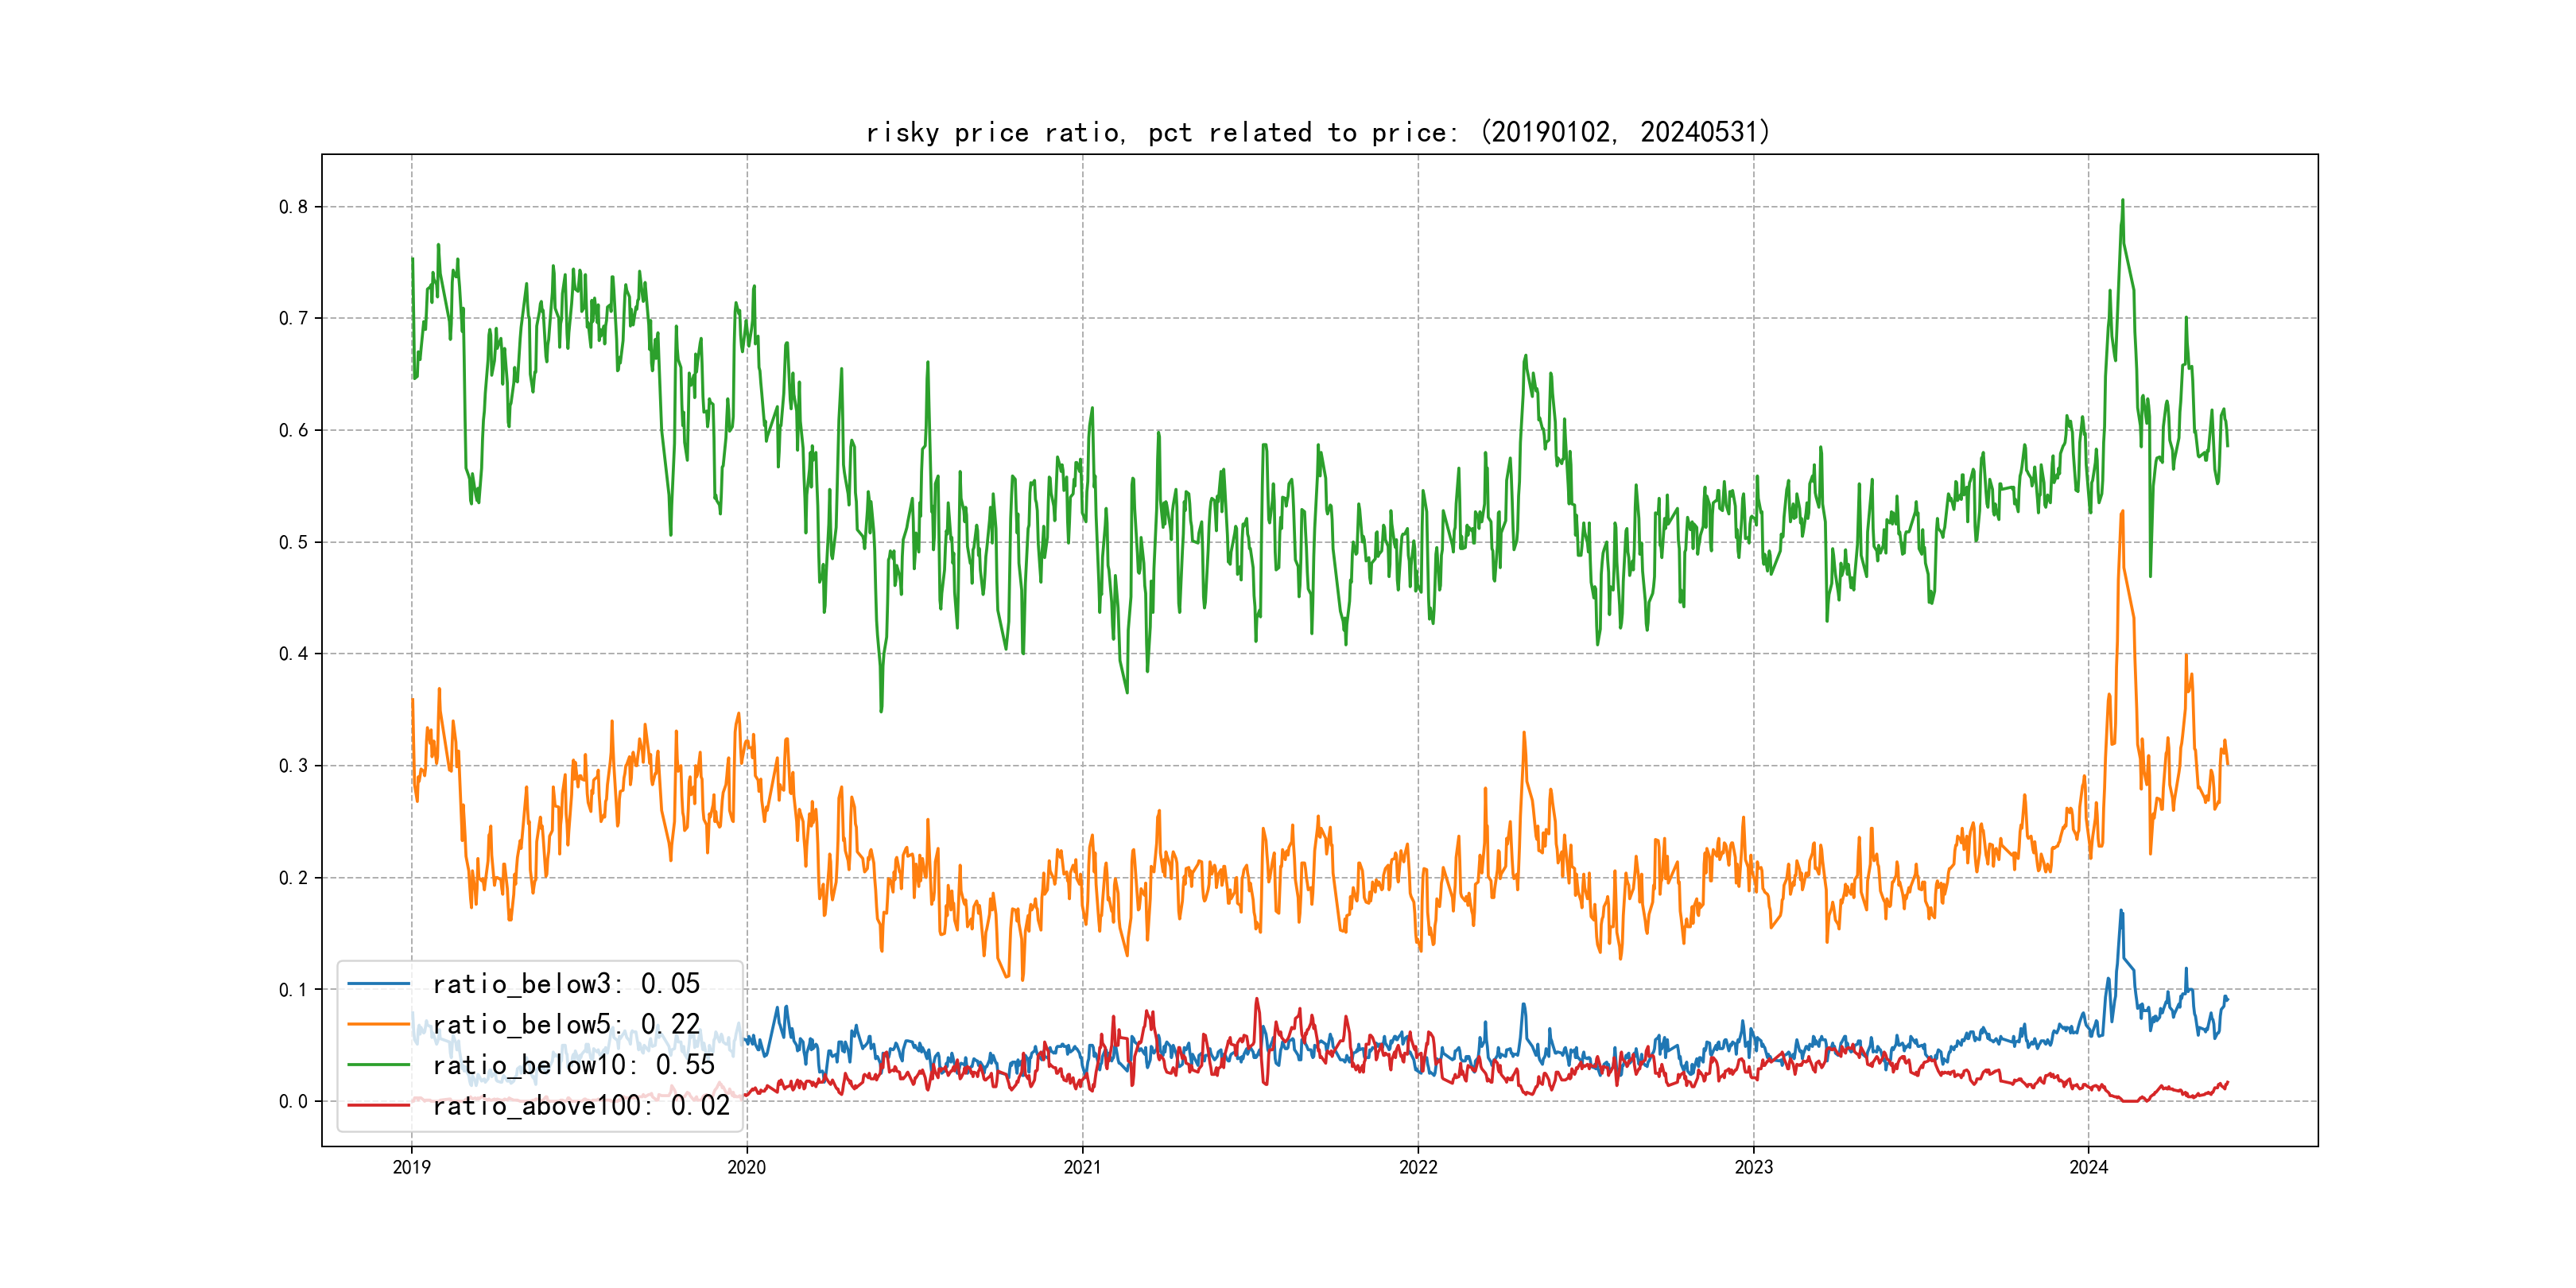Image resolution: width=2576 pixels, height=1288 pixels.
Task: Click the 2024 x-axis tick label
Action: click(x=2088, y=1167)
